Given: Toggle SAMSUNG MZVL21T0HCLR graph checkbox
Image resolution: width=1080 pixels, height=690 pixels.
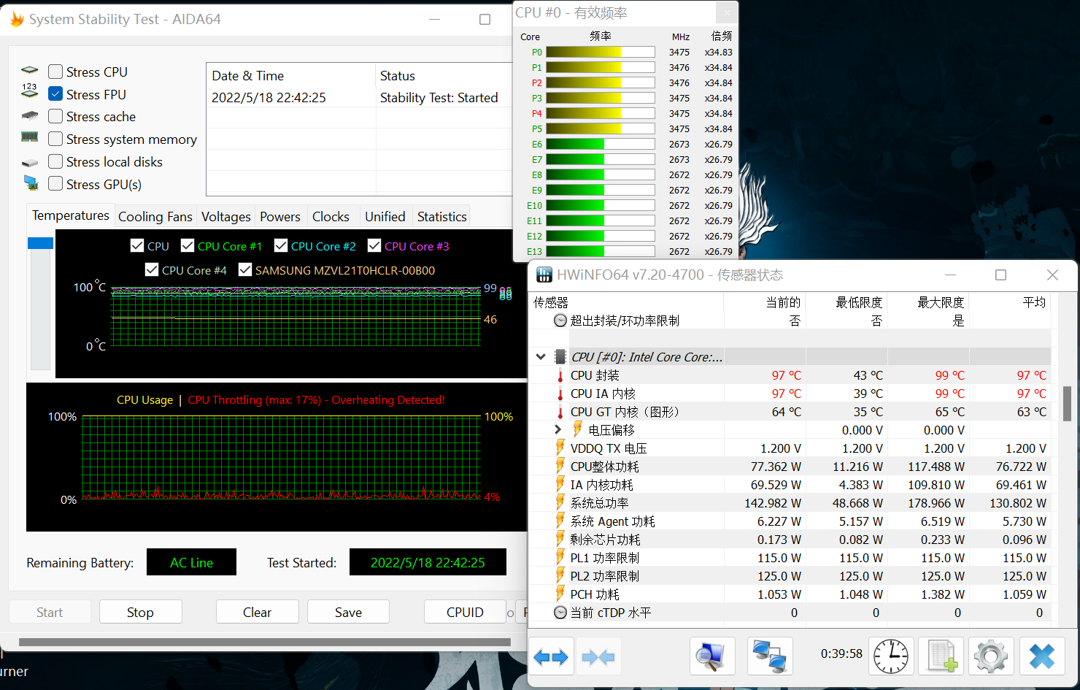Looking at the screenshot, I should point(245,269).
